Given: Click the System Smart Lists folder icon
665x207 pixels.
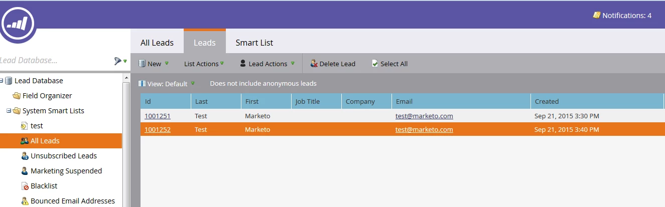Looking at the screenshot, I should point(17,111).
